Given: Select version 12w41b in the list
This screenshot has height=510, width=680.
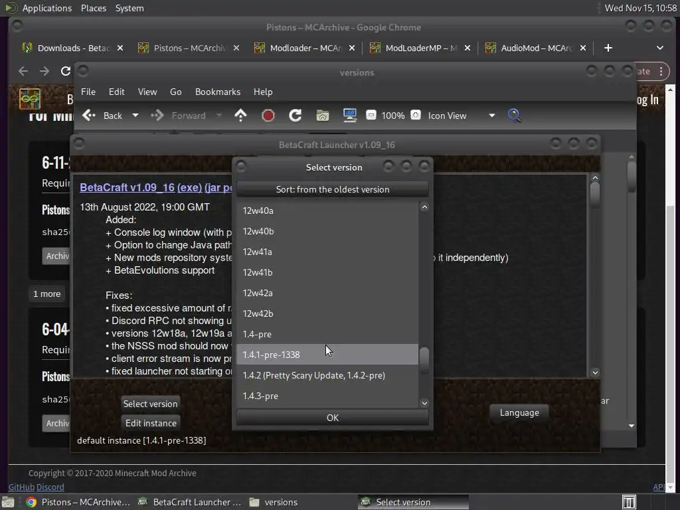Looking at the screenshot, I should 327,272.
